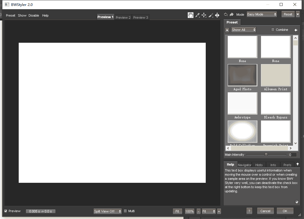Screen dimensions: 304x219
Task: Select the Brush tool
Action: click(x=211, y=15)
